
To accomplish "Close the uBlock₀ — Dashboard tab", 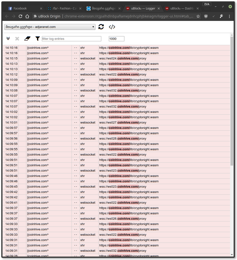I will [x=198, y=8].
